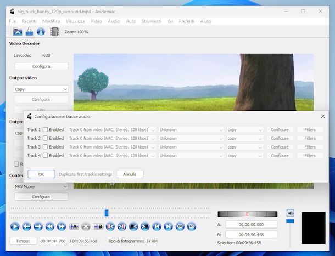Click Track 1 Configure button
This screenshot has width=335, height=256.
click(x=280, y=130)
